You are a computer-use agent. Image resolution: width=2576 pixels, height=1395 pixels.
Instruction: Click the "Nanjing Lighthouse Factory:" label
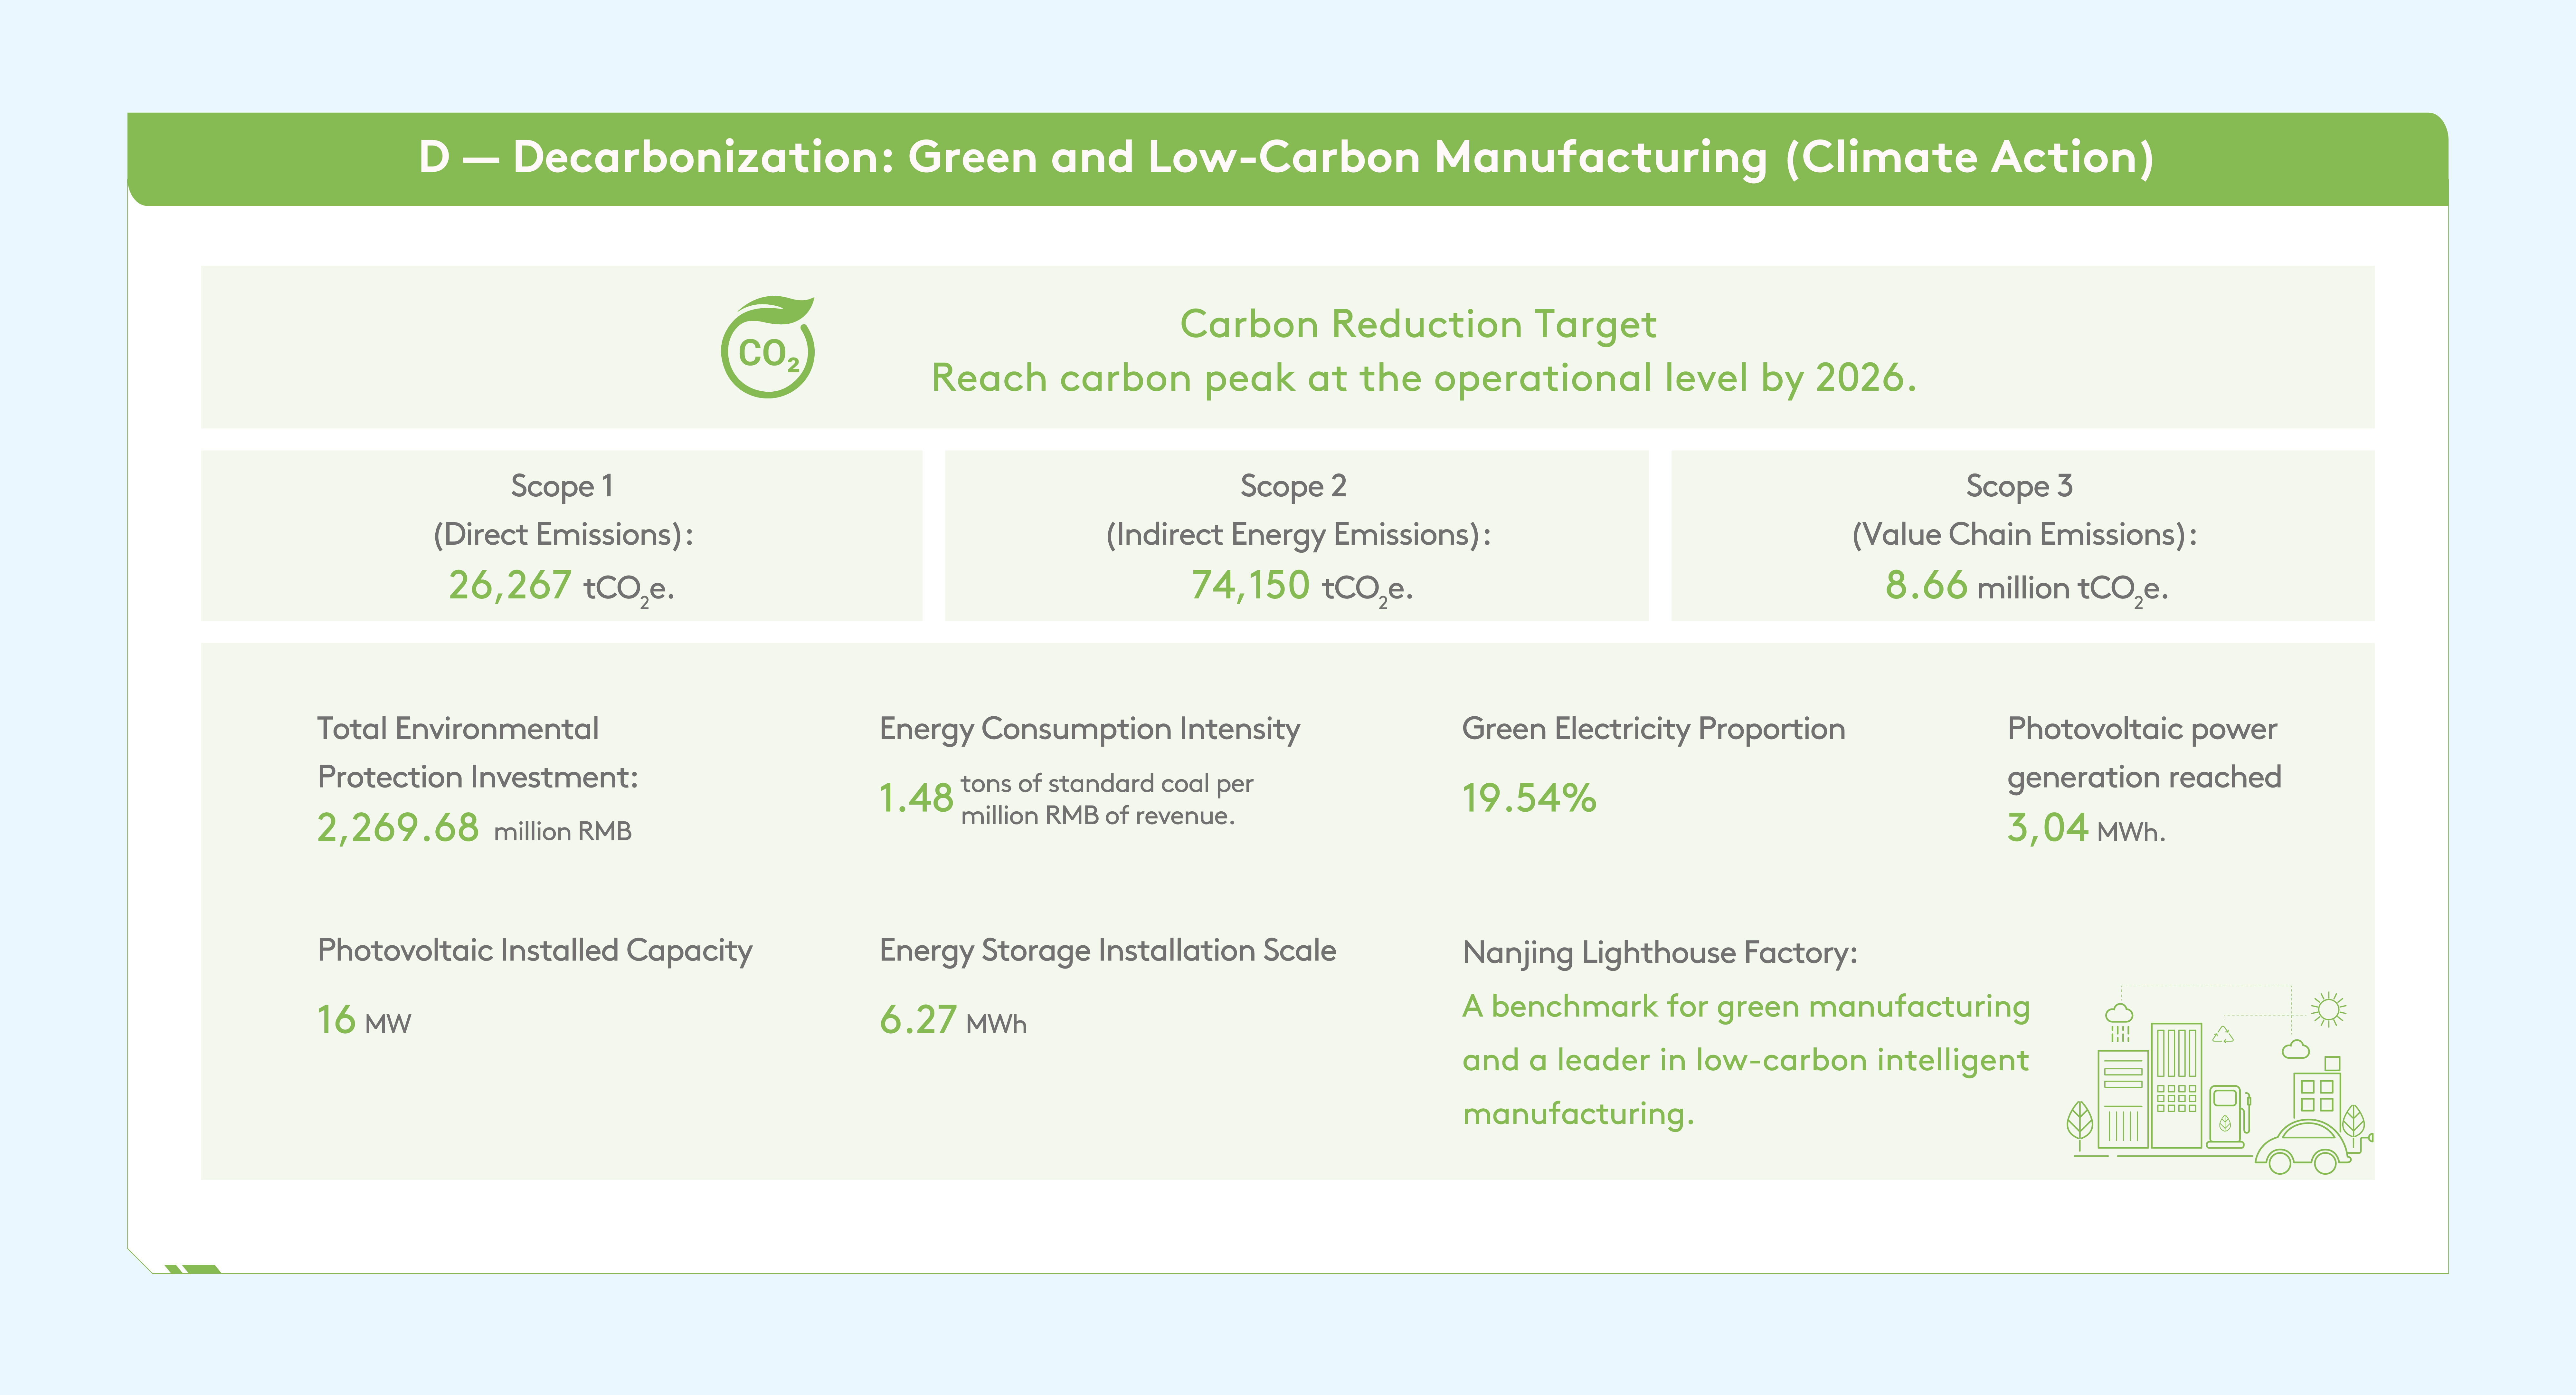tap(1660, 953)
